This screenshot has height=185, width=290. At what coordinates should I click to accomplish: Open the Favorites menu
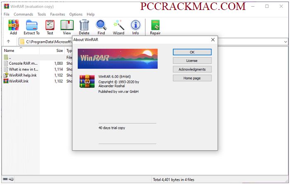click(x=58, y=14)
